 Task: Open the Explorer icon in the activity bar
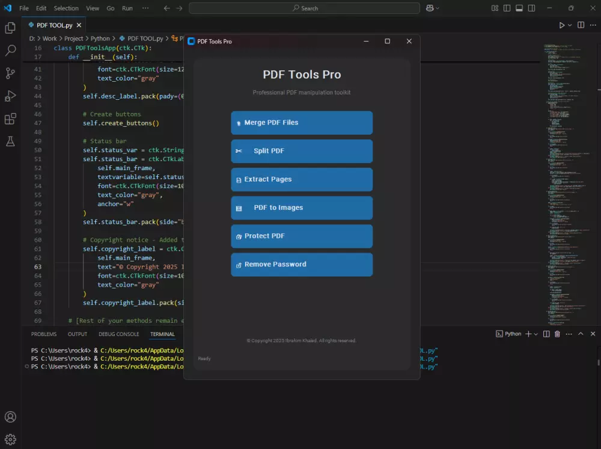point(10,28)
